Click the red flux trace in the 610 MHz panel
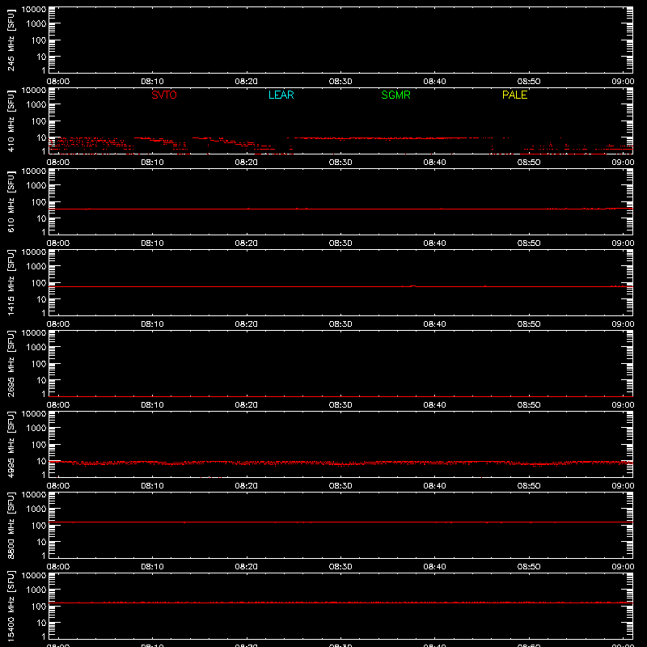 [340, 209]
